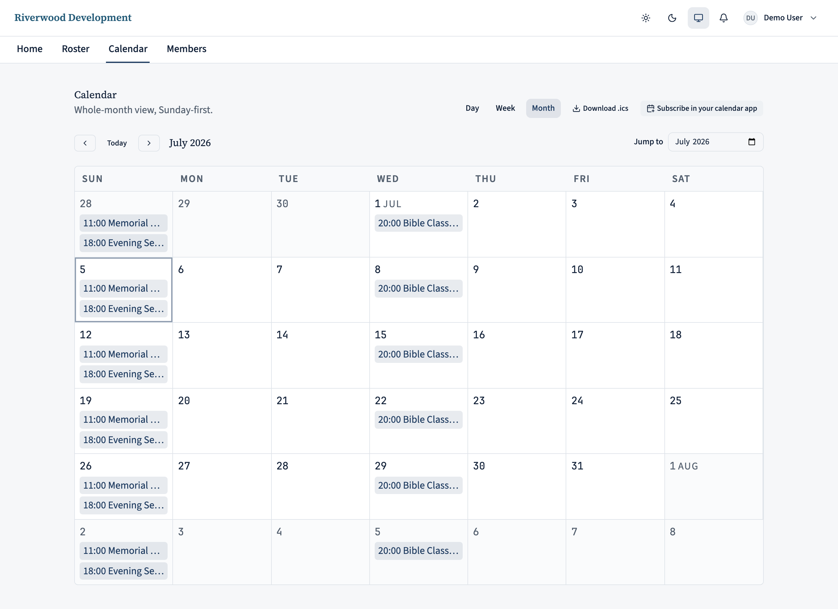Image resolution: width=838 pixels, height=609 pixels.
Task: Go to previous month arrow
Action: [85, 143]
